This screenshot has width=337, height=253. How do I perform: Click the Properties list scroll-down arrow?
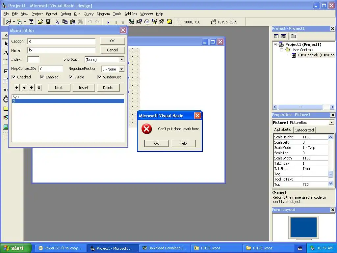(x=330, y=183)
